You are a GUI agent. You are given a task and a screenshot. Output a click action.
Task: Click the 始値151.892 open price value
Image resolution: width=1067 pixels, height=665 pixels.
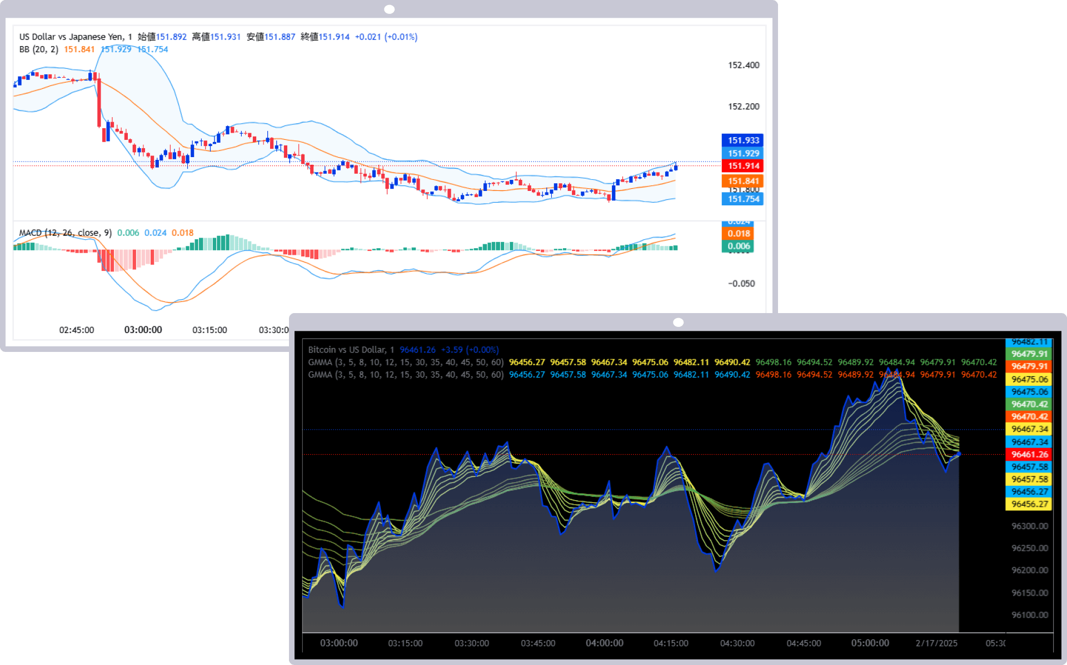click(x=162, y=37)
